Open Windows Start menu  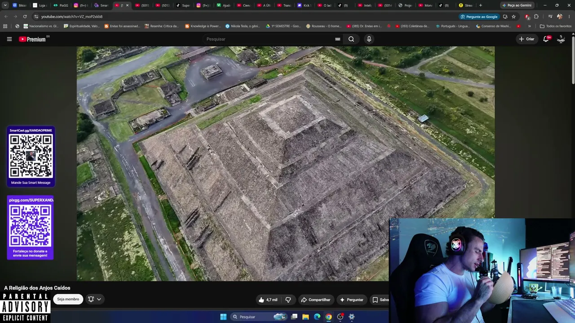pyautogui.click(x=223, y=317)
